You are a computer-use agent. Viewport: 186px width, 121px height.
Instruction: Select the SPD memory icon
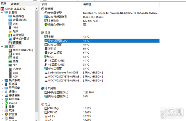[10, 65]
